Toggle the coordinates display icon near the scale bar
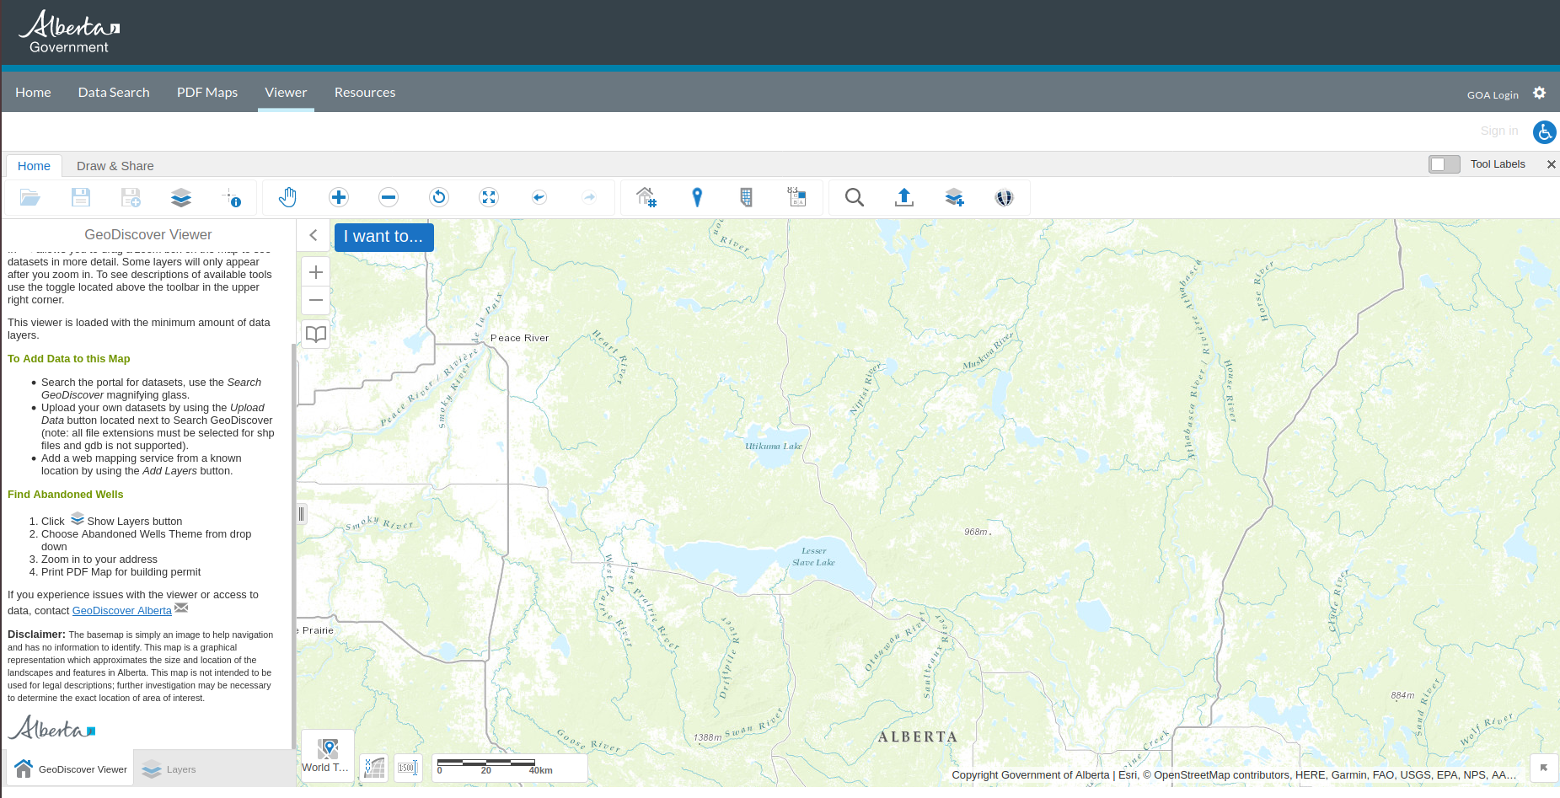Image resolution: width=1560 pixels, height=798 pixels. [x=373, y=768]
